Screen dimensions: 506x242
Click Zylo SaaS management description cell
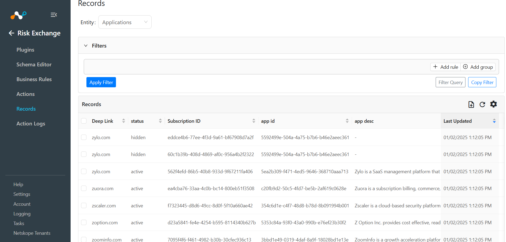coord(397,172)
